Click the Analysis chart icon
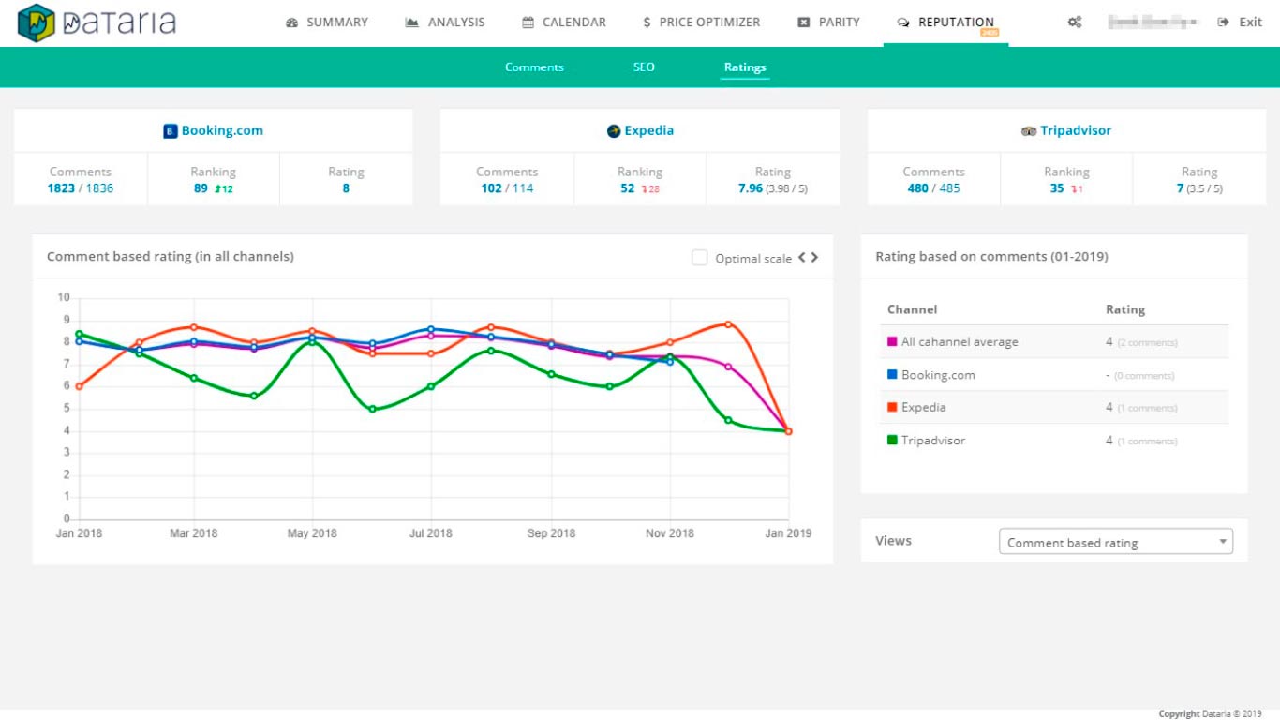The width and height of the screenshot is (1280, 720). pos(411,22)
